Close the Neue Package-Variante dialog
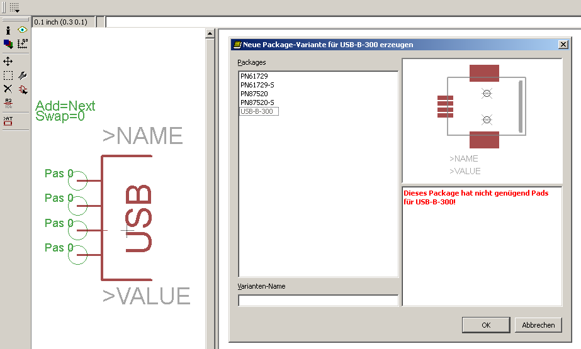 coord(563,45)
